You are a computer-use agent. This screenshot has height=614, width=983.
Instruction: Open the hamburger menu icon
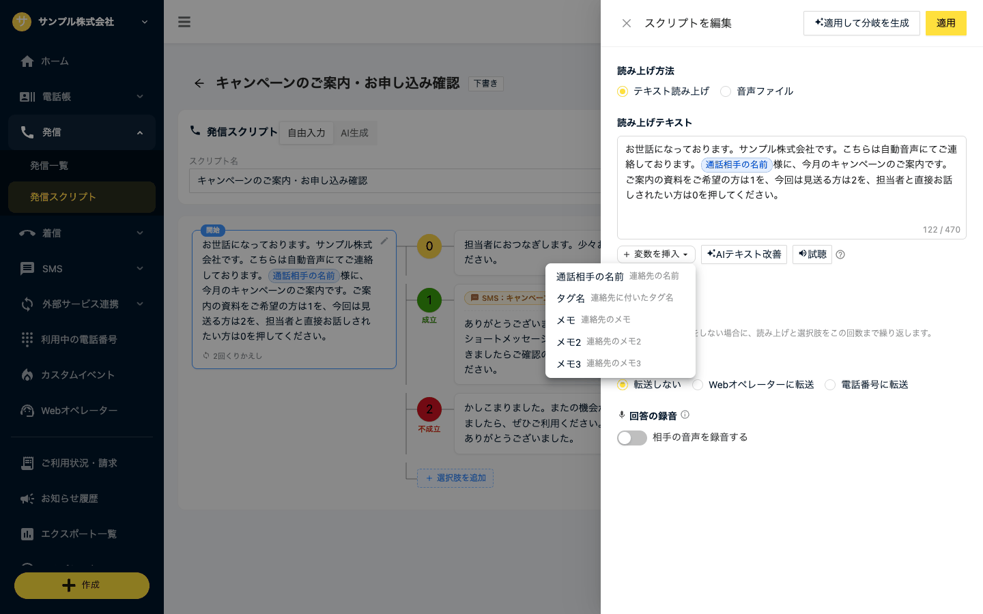184,22
